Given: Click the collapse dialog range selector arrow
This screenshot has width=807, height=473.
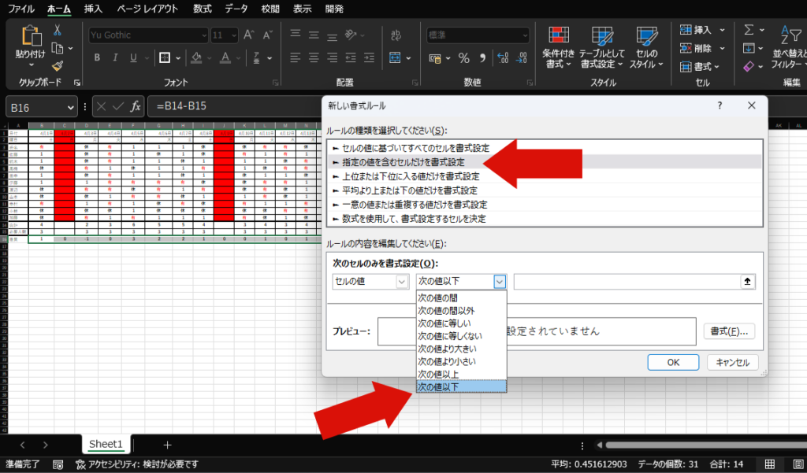Looking at the screenshot, I should 747,282.
